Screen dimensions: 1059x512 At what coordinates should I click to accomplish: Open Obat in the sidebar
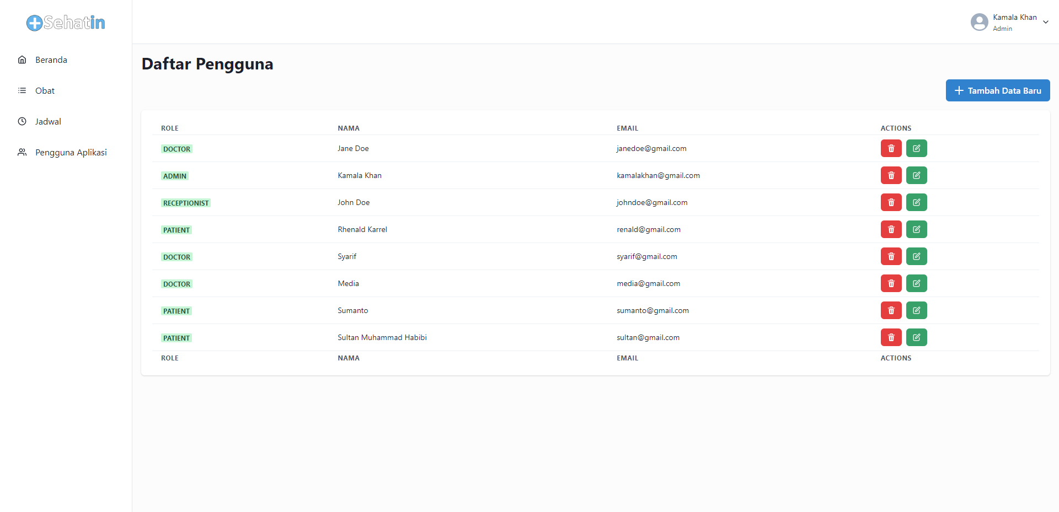(66, 90)
